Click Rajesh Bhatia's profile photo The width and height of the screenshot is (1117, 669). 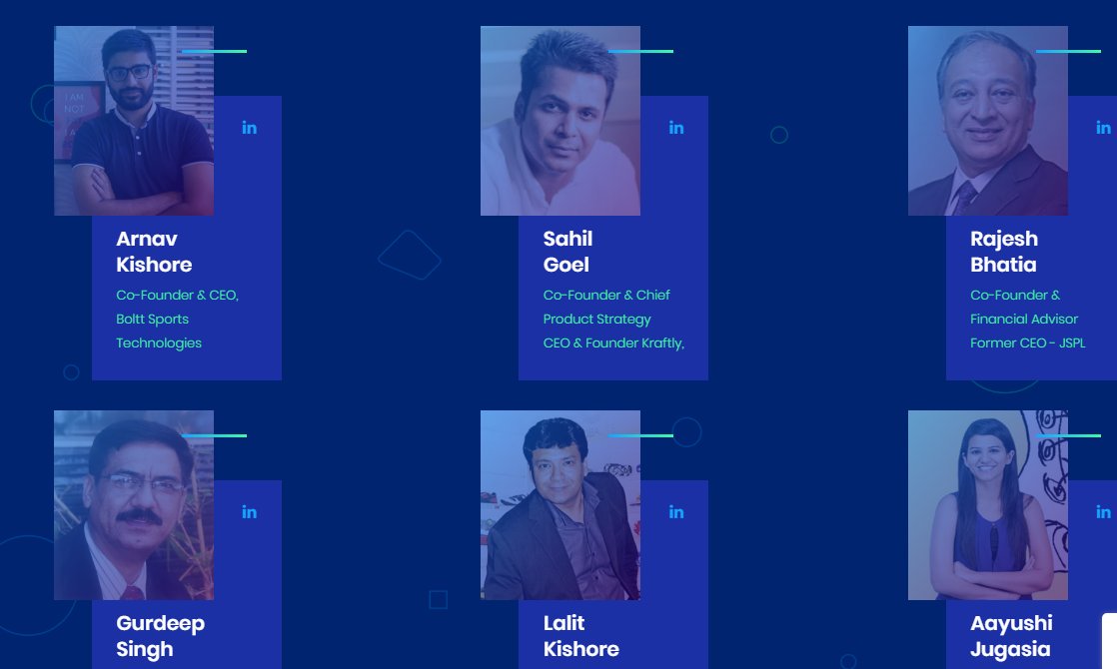tap(988, 121)
